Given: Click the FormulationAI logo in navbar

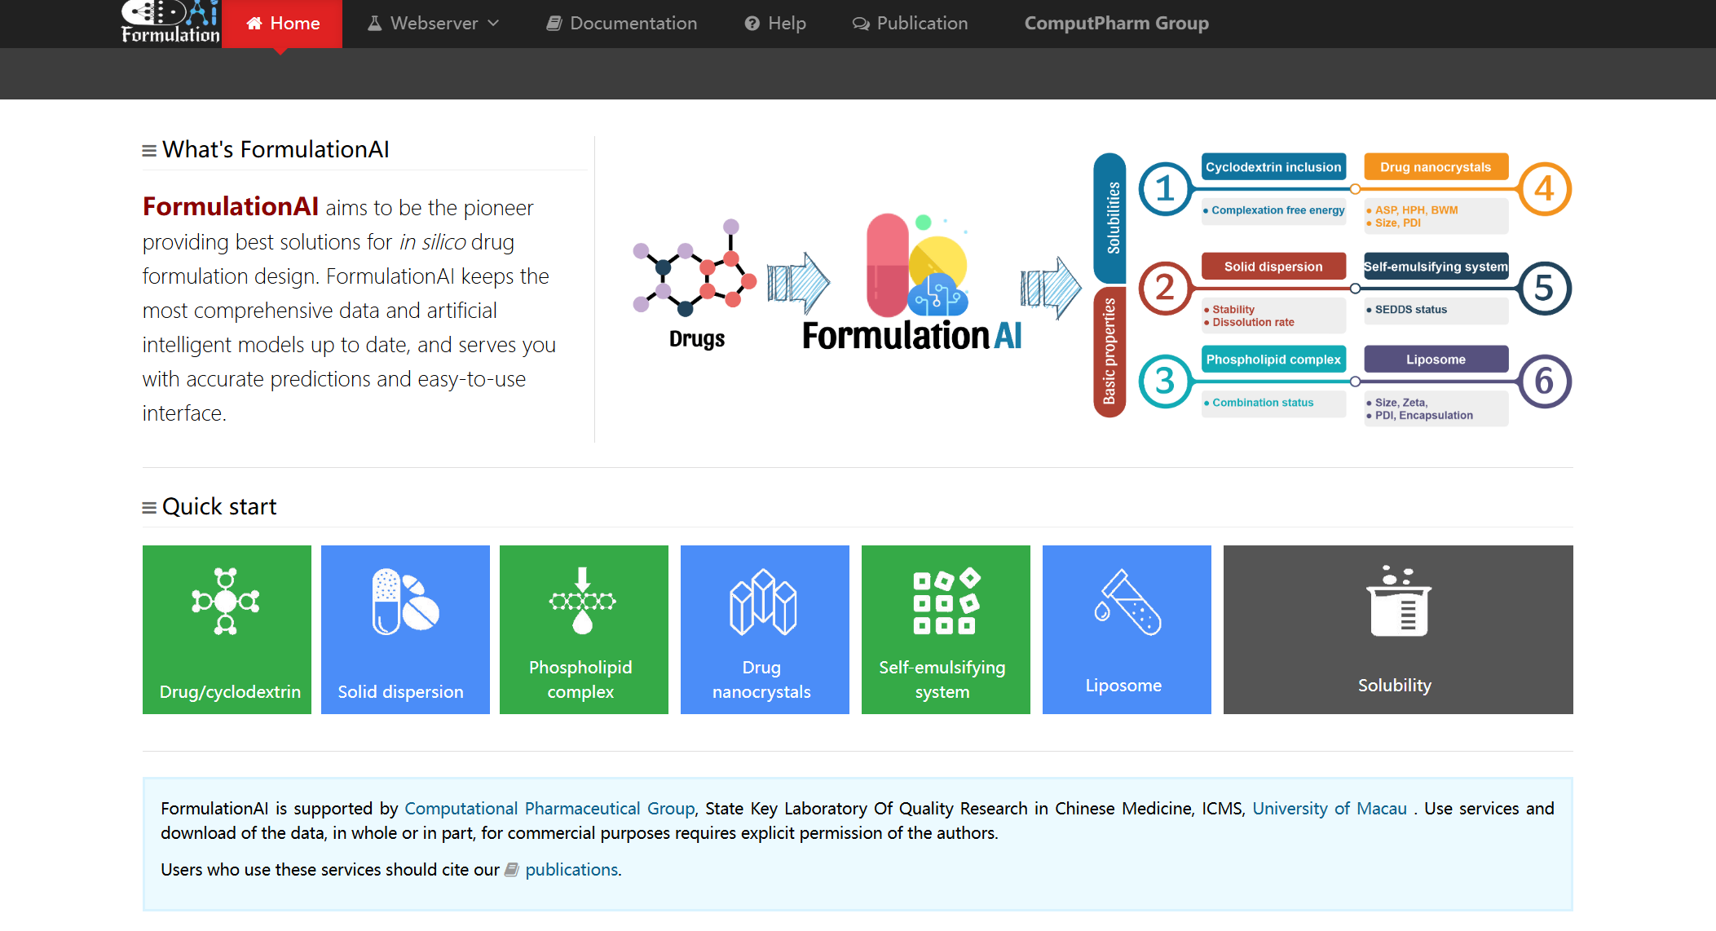Looking at the screenshot, I should pos(170,22).
